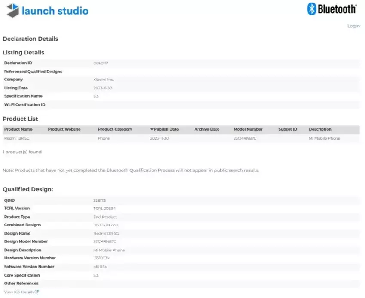Sort the table by Product Name column

18,129
